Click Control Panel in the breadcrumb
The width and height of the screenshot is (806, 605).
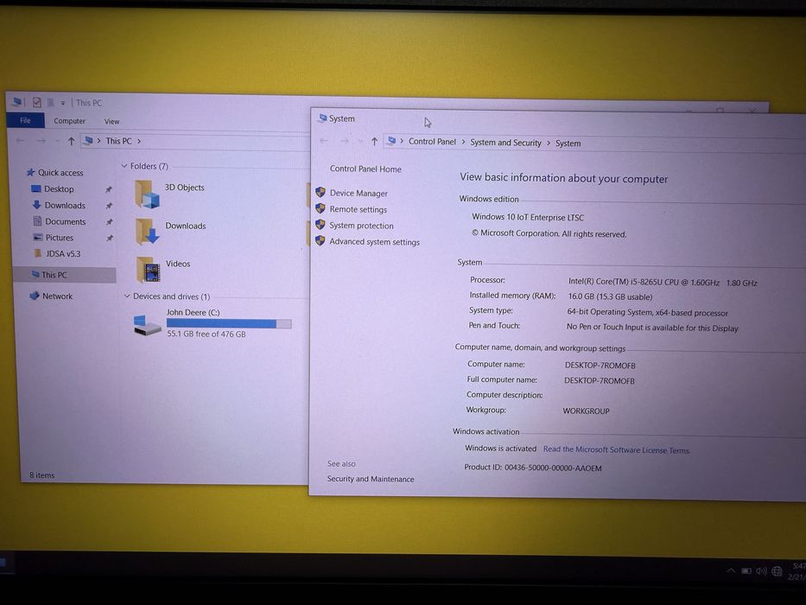coord(432,142)
